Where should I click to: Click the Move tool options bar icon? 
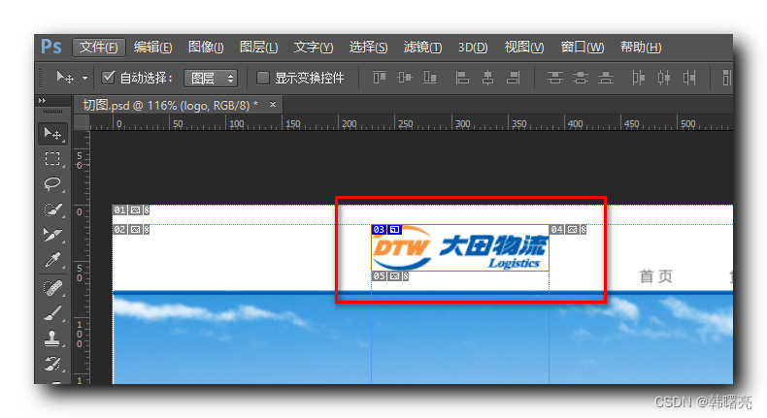point(65,78)
